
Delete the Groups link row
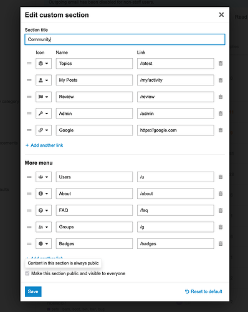[x=221, y=227]
